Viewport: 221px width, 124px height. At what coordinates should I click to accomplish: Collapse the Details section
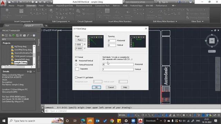[34, 71]
